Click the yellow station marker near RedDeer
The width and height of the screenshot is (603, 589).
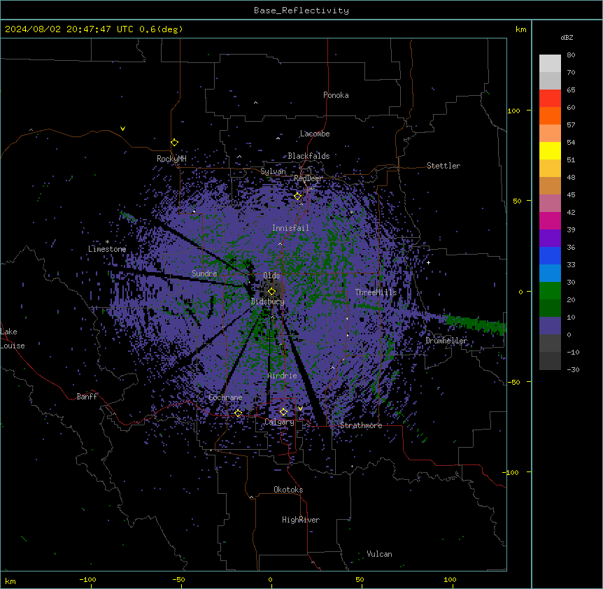[297, 197]
